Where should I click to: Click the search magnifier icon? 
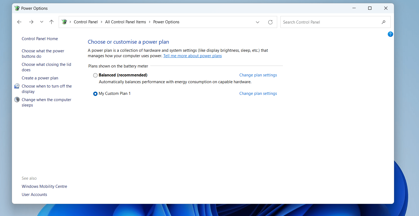click(x=383, y=22)
